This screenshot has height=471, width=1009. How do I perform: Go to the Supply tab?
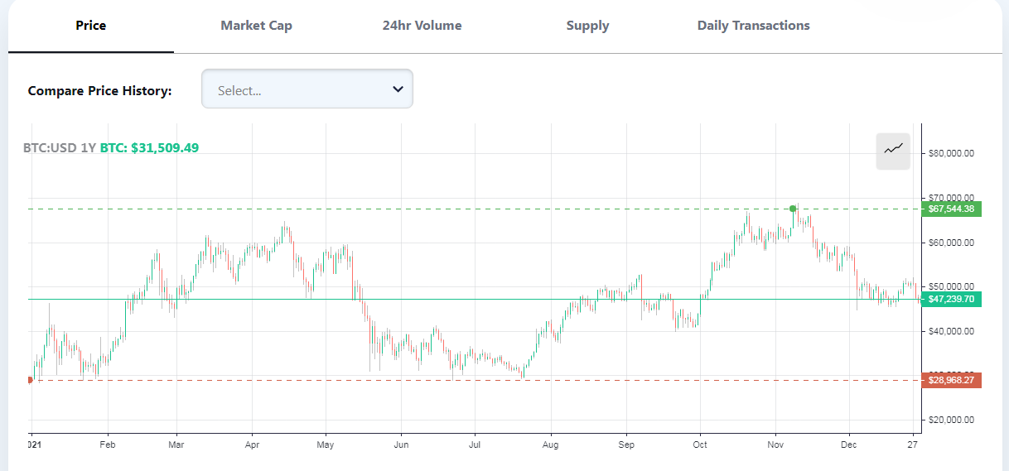coord(587,26)
